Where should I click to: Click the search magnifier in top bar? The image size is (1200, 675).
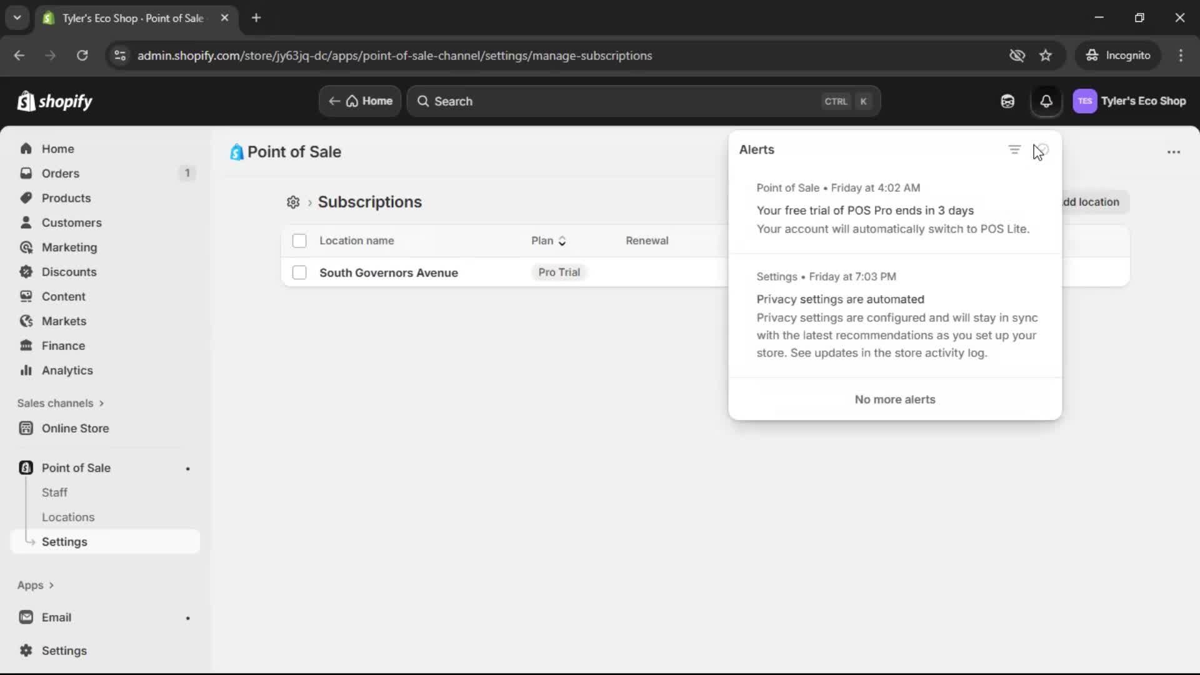pos(424,101)
